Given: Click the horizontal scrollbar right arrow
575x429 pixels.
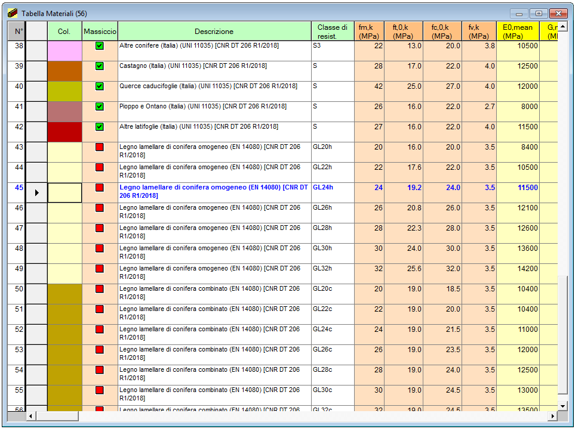Looking at the screenshot, I should (x=552, y=415).
